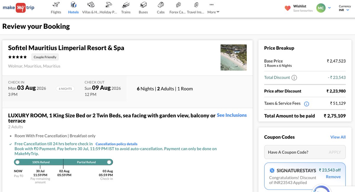This screenshot has width=355, height=192.
Task: Click the Have A Coupon Code field
Action: click(x=305, y=152)
